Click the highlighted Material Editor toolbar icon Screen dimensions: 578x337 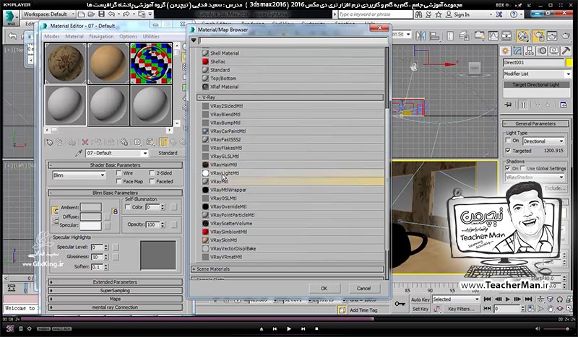click(522, 36)
